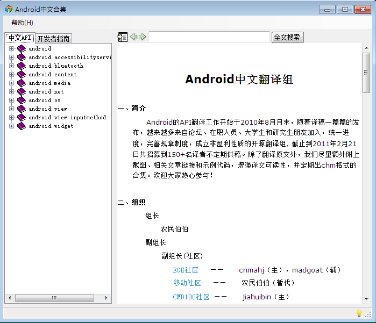Click the text jiahuibin（主）
The height and width of the screenshot is (323, 376).
point(265,297)
